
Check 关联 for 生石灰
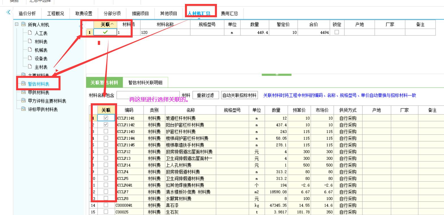click(x=106, y=212)
